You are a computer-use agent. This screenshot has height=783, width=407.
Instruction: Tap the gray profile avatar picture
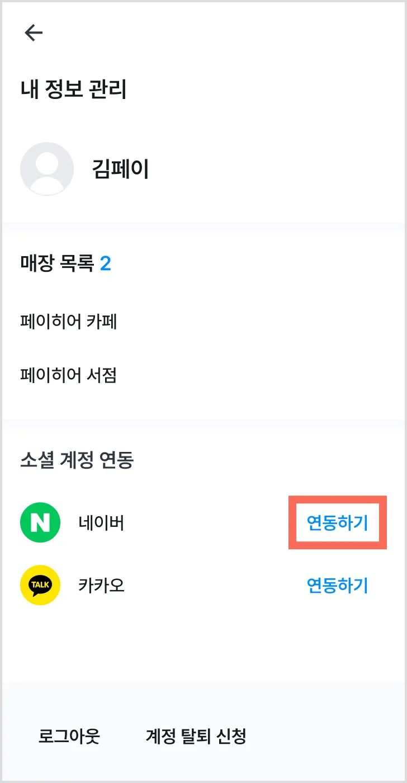tap(47, 169)
